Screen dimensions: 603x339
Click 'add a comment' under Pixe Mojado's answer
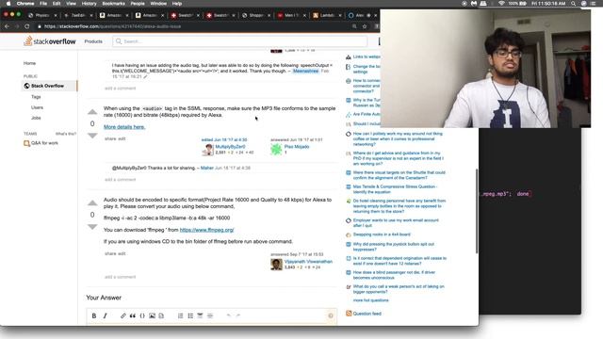(x=120, y=180)
